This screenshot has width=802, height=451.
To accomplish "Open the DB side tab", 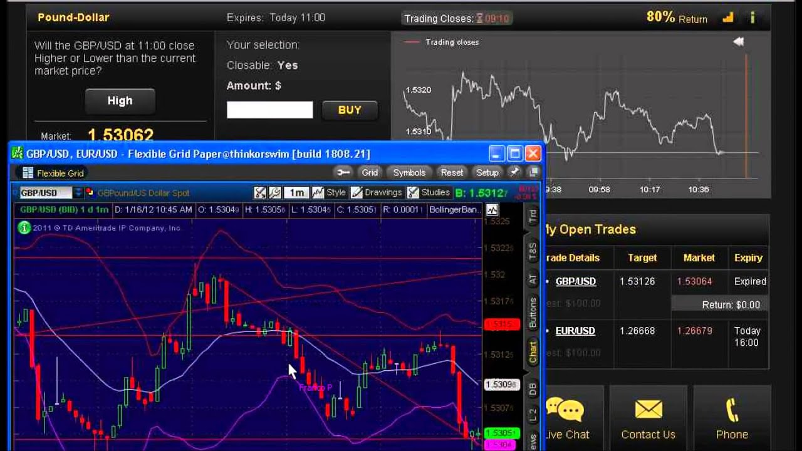I will click(x=533, y=389).
